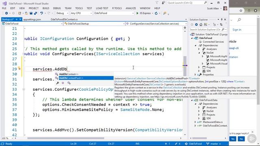
Task: Click the New Project toolbar icon
Action: pos(19,13)
